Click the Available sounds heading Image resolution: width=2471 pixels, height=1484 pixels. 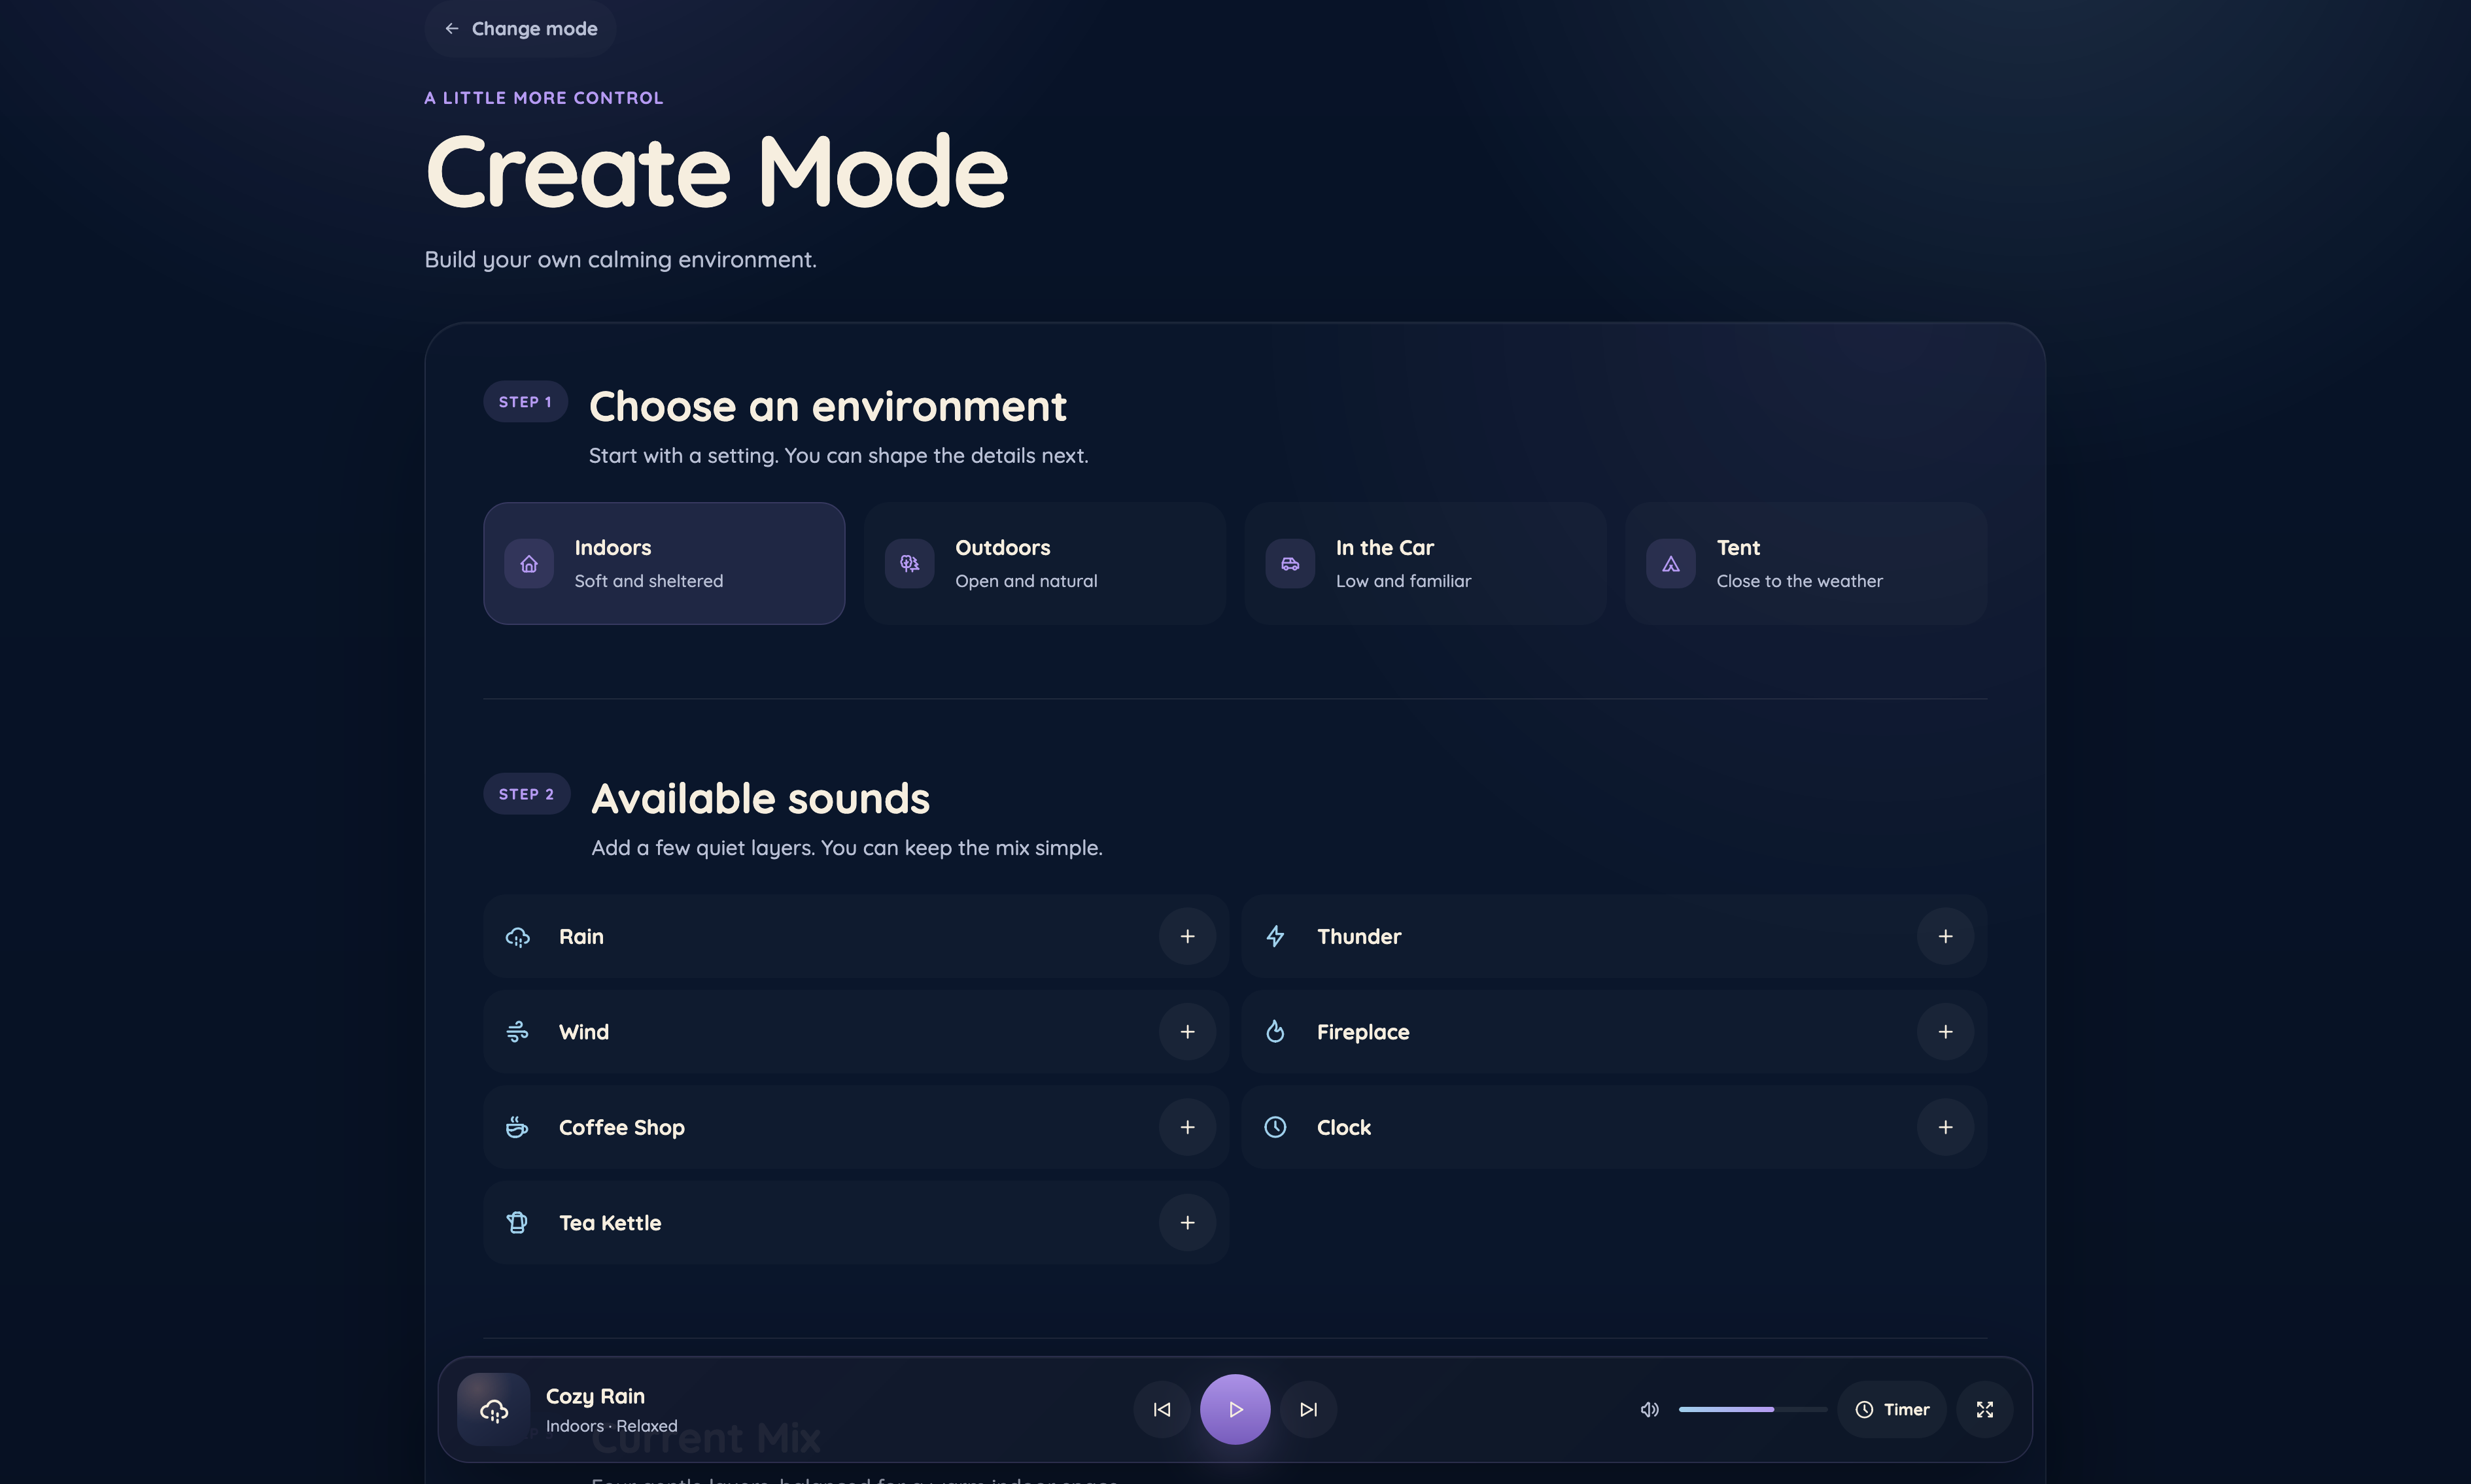760,798
